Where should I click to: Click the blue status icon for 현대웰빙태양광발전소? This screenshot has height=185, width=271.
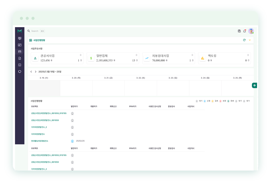click(x=72, y=141)
